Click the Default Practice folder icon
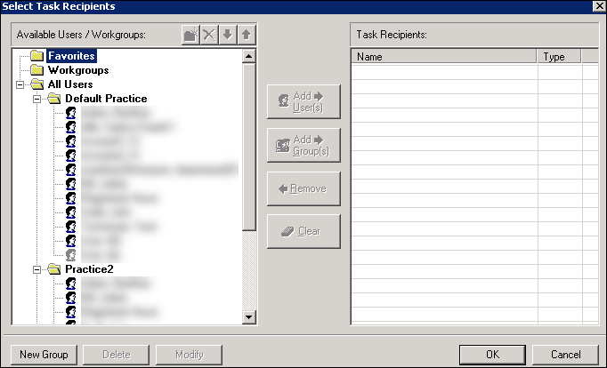 click(54, 99)
